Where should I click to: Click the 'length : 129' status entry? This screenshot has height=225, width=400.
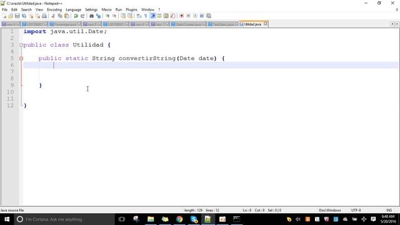point(193,210)
